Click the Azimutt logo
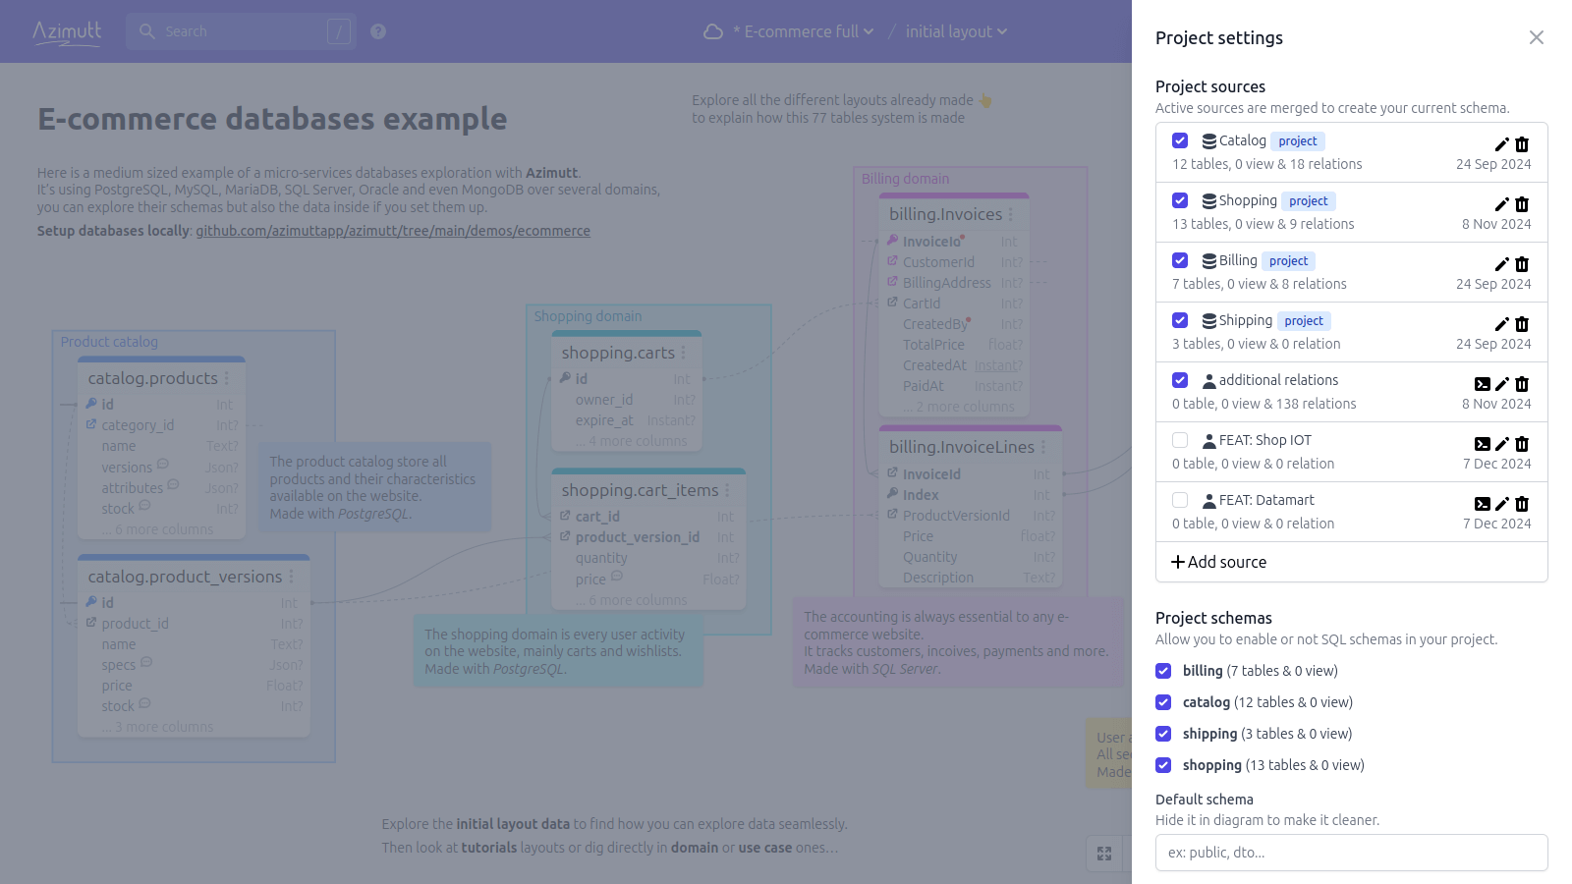 [x=67, y=31]
